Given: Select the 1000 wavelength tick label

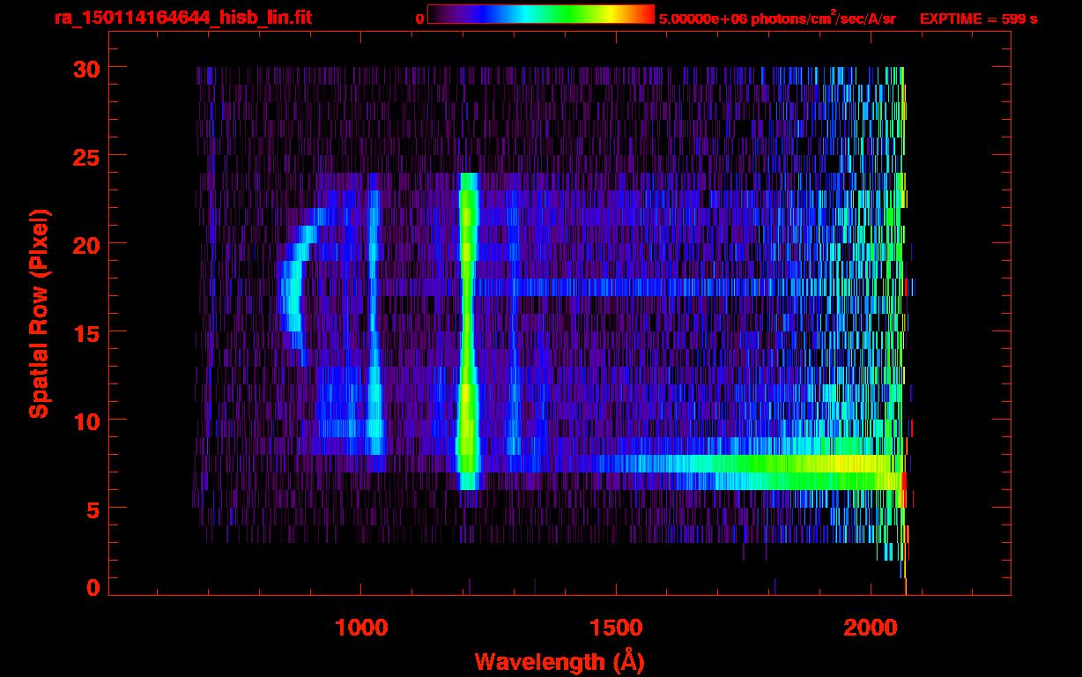Looking at the screenshot, I should click(x=361, y=628).
